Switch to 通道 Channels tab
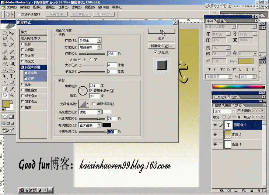The image size is (269, 195). [228, 105]
